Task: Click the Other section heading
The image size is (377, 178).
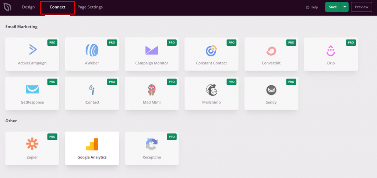Action: [11, 121]
